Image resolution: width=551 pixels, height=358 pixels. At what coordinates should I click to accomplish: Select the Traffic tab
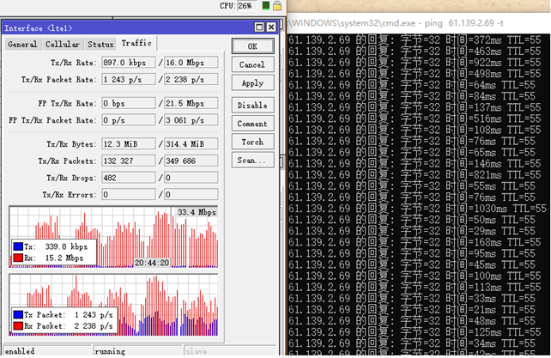pyautogui.click(x=136, y=43)
